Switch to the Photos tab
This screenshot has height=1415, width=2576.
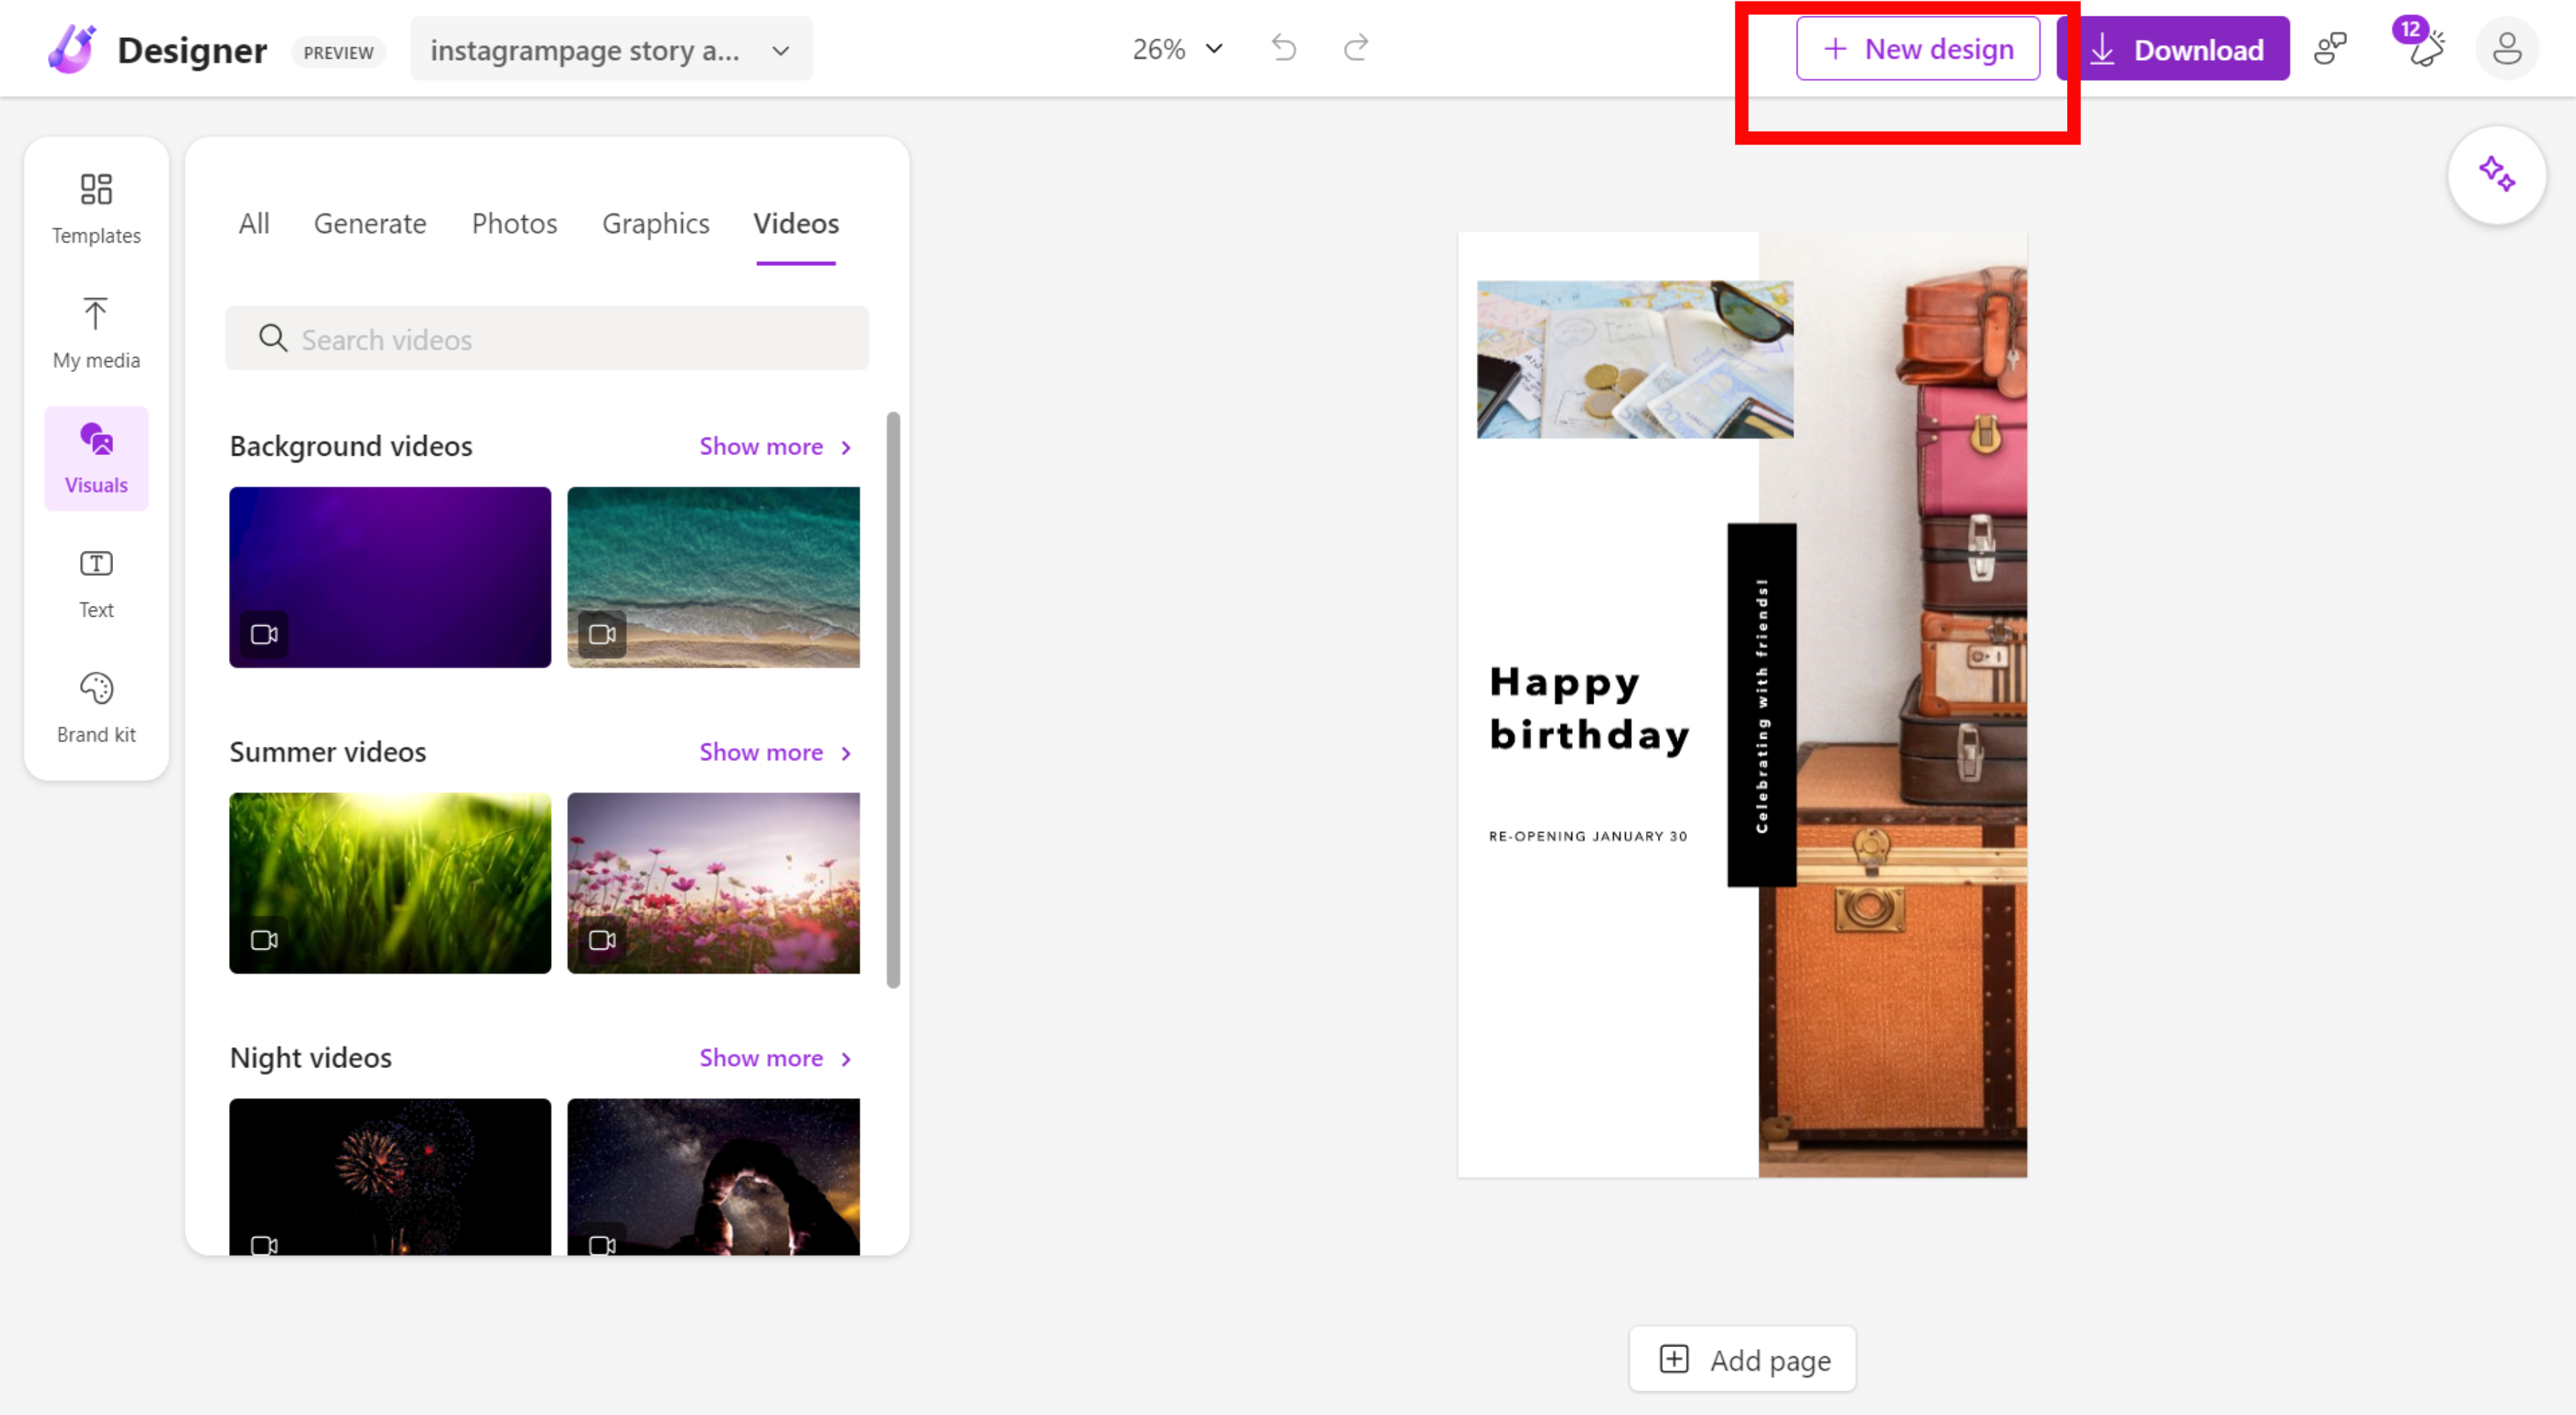pos(514,223)
